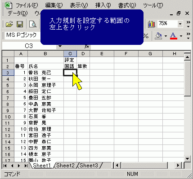Open the Fill Color dropdown arrow
The height and width of the screenshot is (179, 193).
pos(166,36)
